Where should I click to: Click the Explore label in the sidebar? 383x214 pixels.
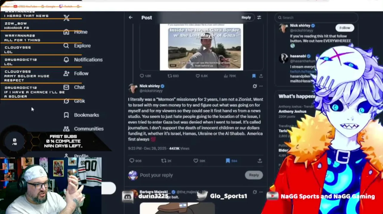click(82, 46)
